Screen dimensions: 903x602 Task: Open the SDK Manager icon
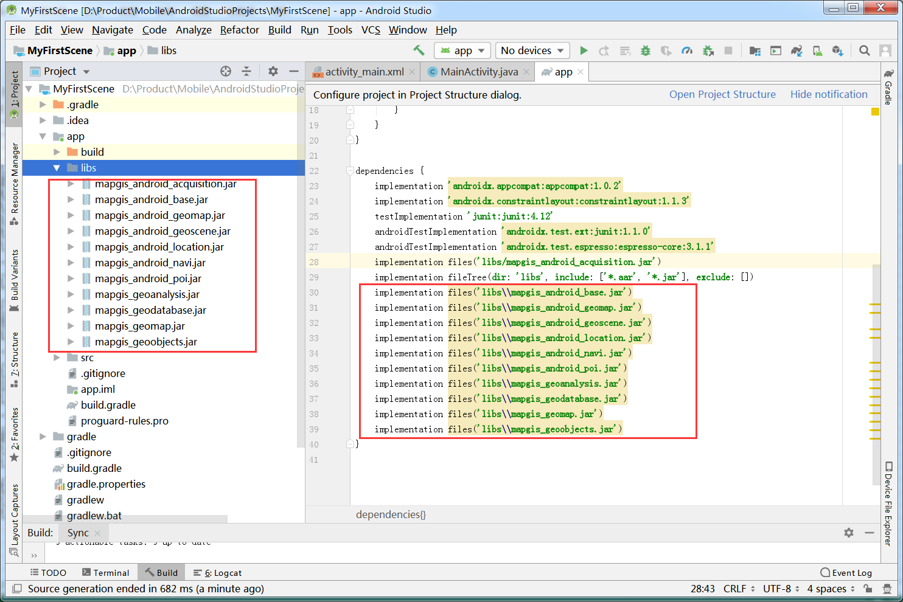[838, 50]
